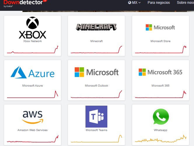View the Microsoft 365 outage sparkline
The image size is (194, 146).
coord(160,94)
